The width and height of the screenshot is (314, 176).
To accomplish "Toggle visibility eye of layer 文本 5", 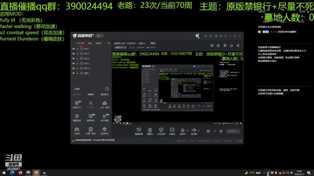I will pyautogui.click(x=73, y=54).
